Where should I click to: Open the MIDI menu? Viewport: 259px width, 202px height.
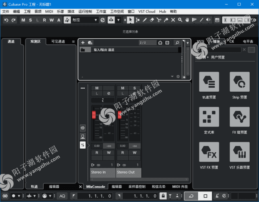(x=49, y=12)
